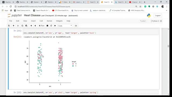Insert a cell below with the plus icon

tap(13, 26)
